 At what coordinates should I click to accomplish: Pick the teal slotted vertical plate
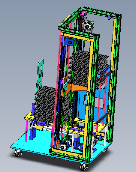pos(40,76)
